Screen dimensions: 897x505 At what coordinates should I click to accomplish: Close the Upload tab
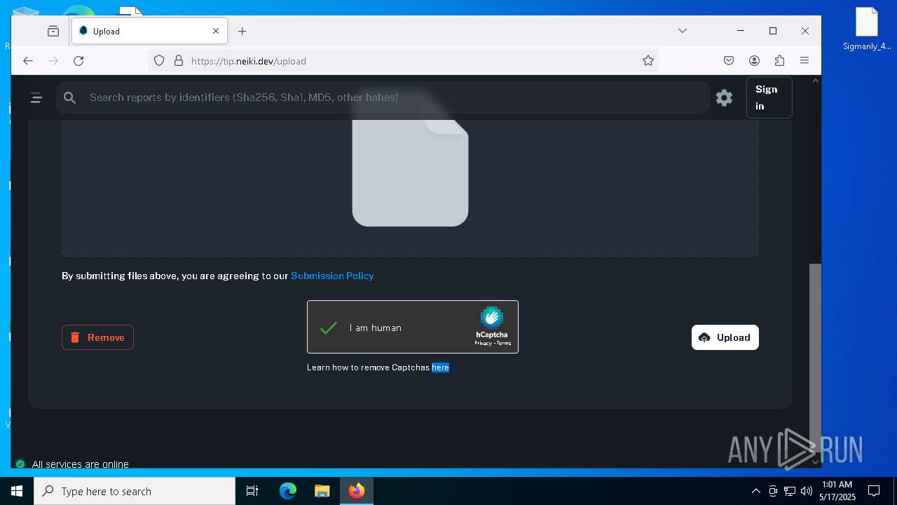tap(216, 31)
